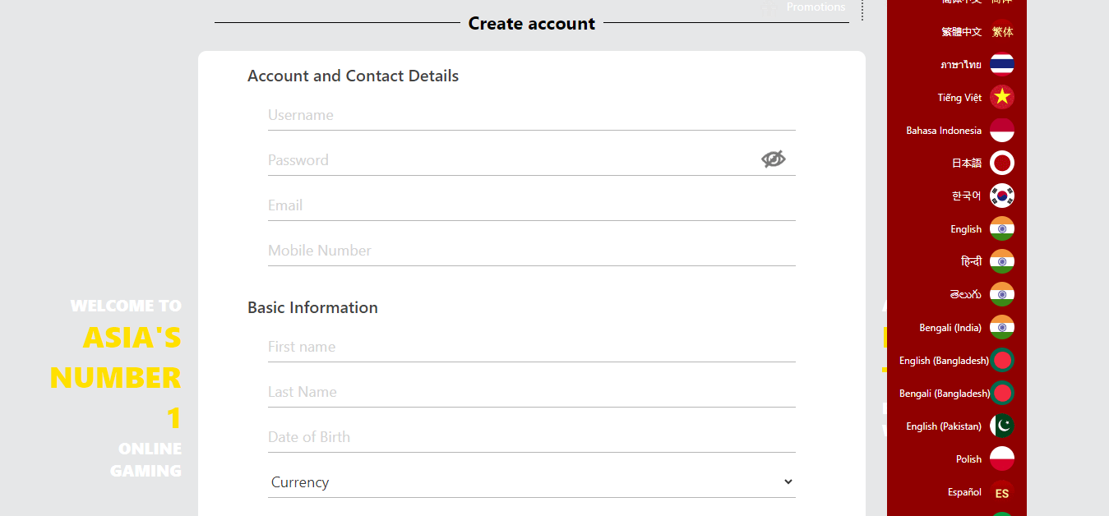Screen dimensions: 1109x516
Task: Choose the Indonesian flag icon
Action: (1001, 131)
